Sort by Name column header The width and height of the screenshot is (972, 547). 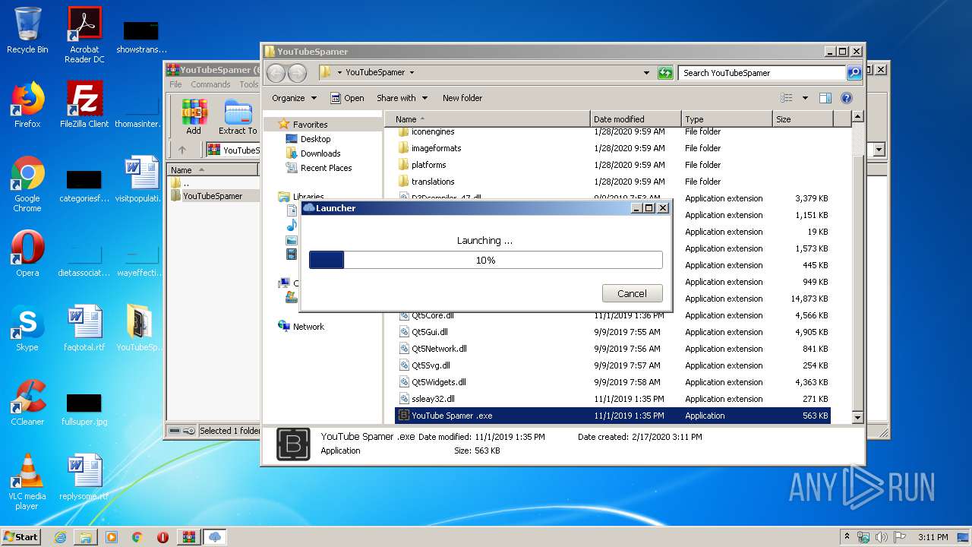click(488, 119)
